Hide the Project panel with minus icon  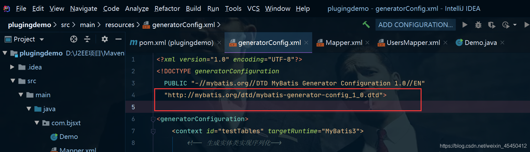pos(118,39)
